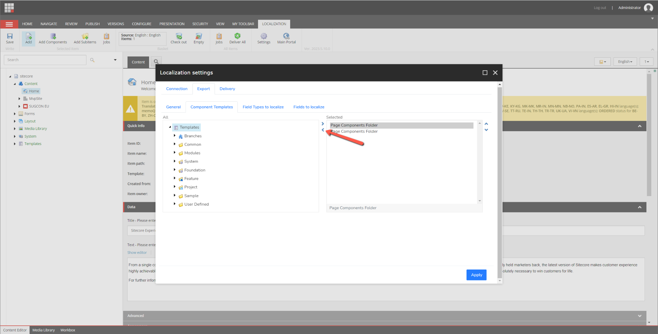Select first Page Components Folder entry

click(402, 125)
